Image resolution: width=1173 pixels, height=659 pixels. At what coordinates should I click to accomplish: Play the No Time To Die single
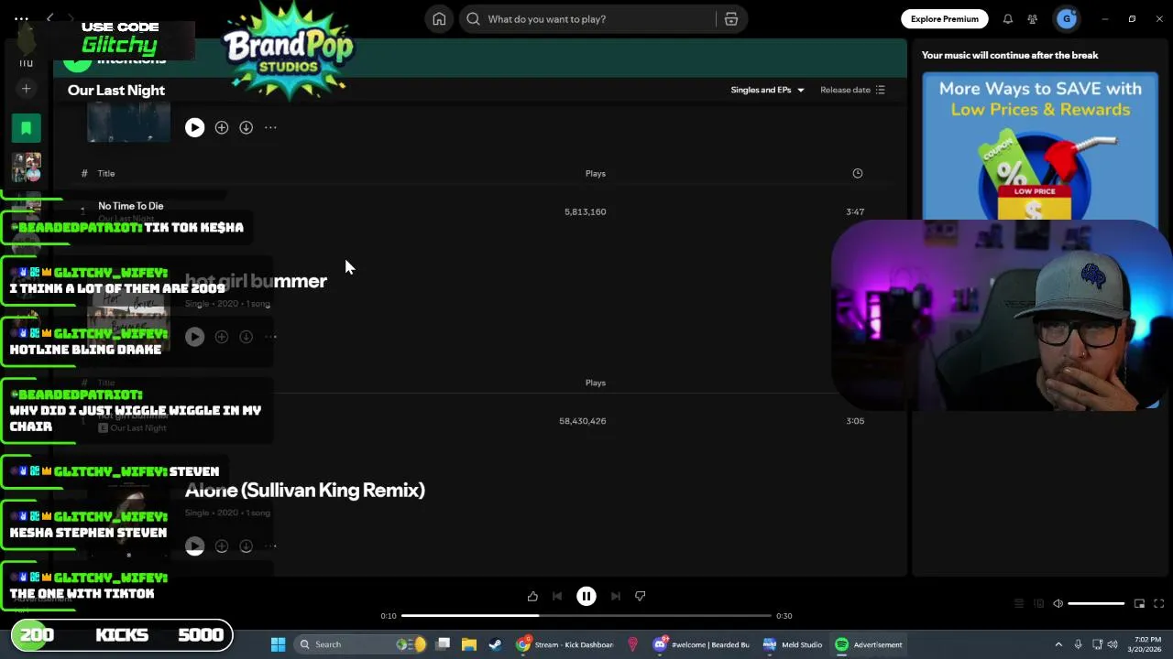194,127
